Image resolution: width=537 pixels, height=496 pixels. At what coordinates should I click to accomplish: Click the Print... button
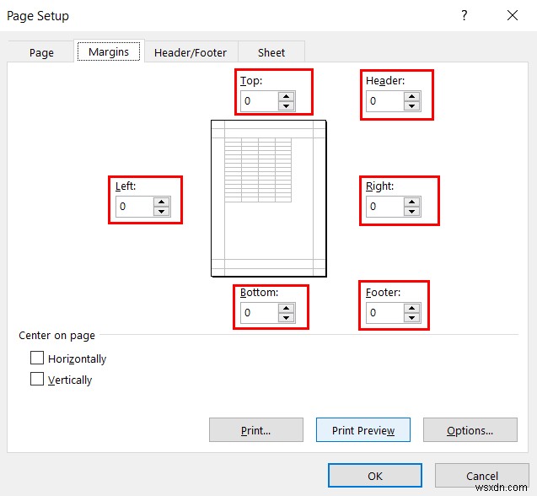click(256, 430)
